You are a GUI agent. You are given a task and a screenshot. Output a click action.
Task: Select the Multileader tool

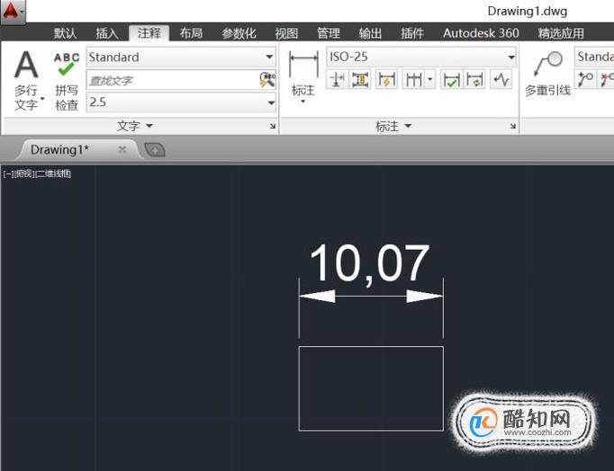pyautogui.click(x=548, y=75)
